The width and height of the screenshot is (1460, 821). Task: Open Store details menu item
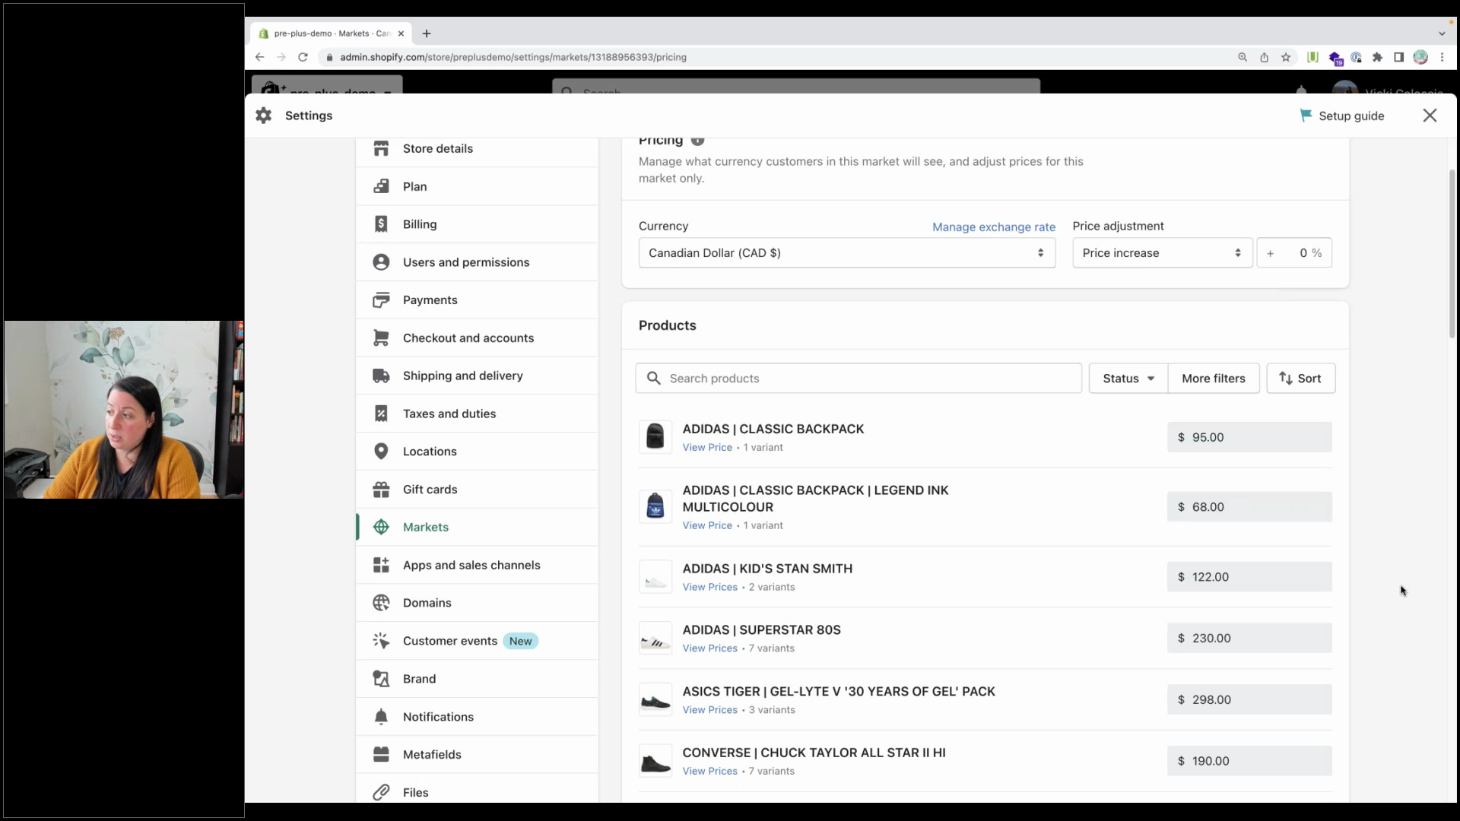pos(477,148)
